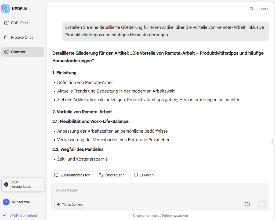Screen dimensions: 275x220
Task: Click the heading '1. Einleitung'
Action: (64, 73)
